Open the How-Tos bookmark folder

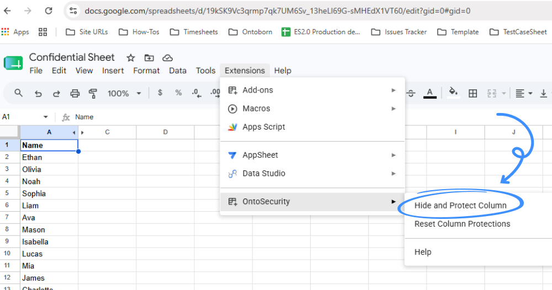(139, 32)
